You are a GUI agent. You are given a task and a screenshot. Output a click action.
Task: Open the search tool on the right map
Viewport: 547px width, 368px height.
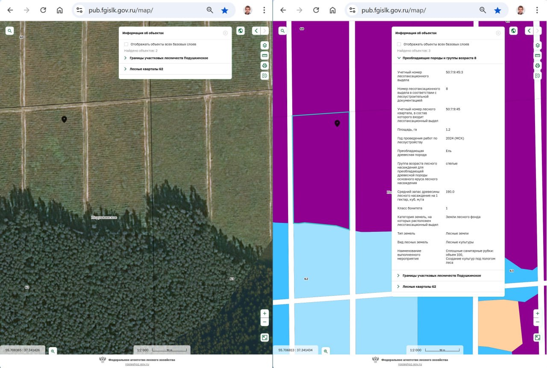pyautogui.click(x=282, y=31)
